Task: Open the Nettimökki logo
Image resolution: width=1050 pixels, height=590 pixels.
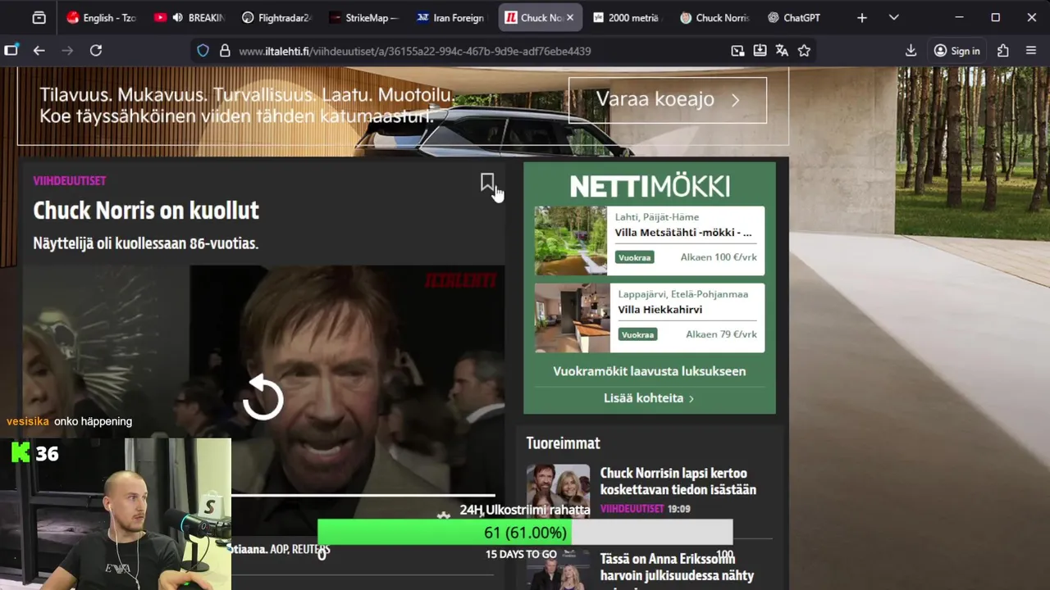Action: 650,187
